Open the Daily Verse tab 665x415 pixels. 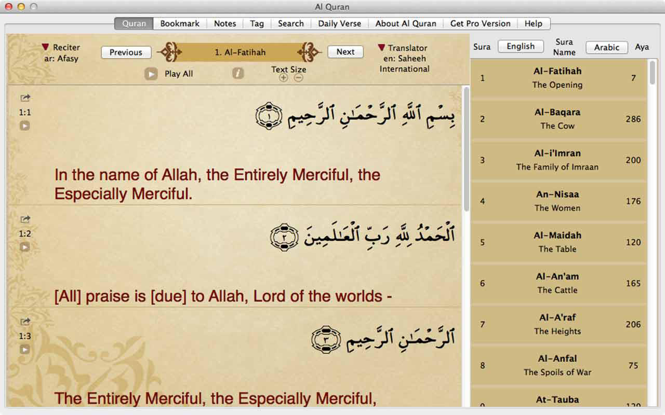tap(340, 23)
